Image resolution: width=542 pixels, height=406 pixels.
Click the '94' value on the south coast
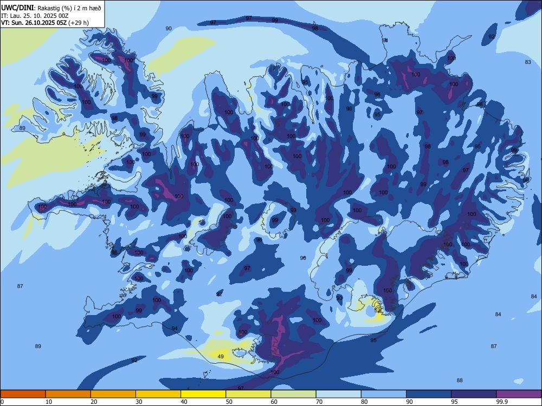pyautogui.click(x=175, y=329)
